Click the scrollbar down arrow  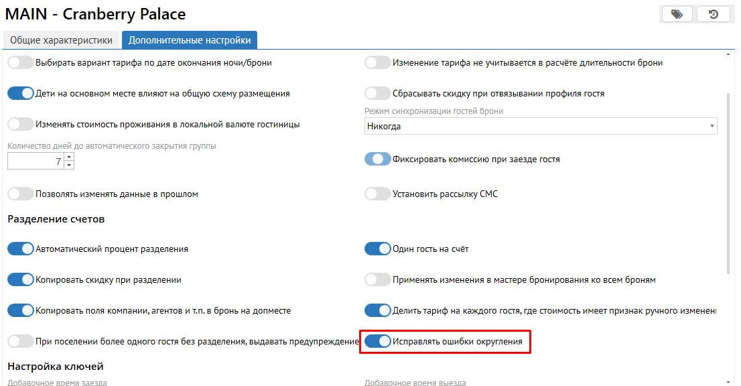click(729, 380)
